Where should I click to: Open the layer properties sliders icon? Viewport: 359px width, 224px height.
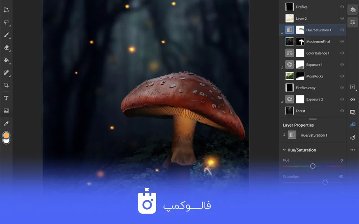click(353, 22)
